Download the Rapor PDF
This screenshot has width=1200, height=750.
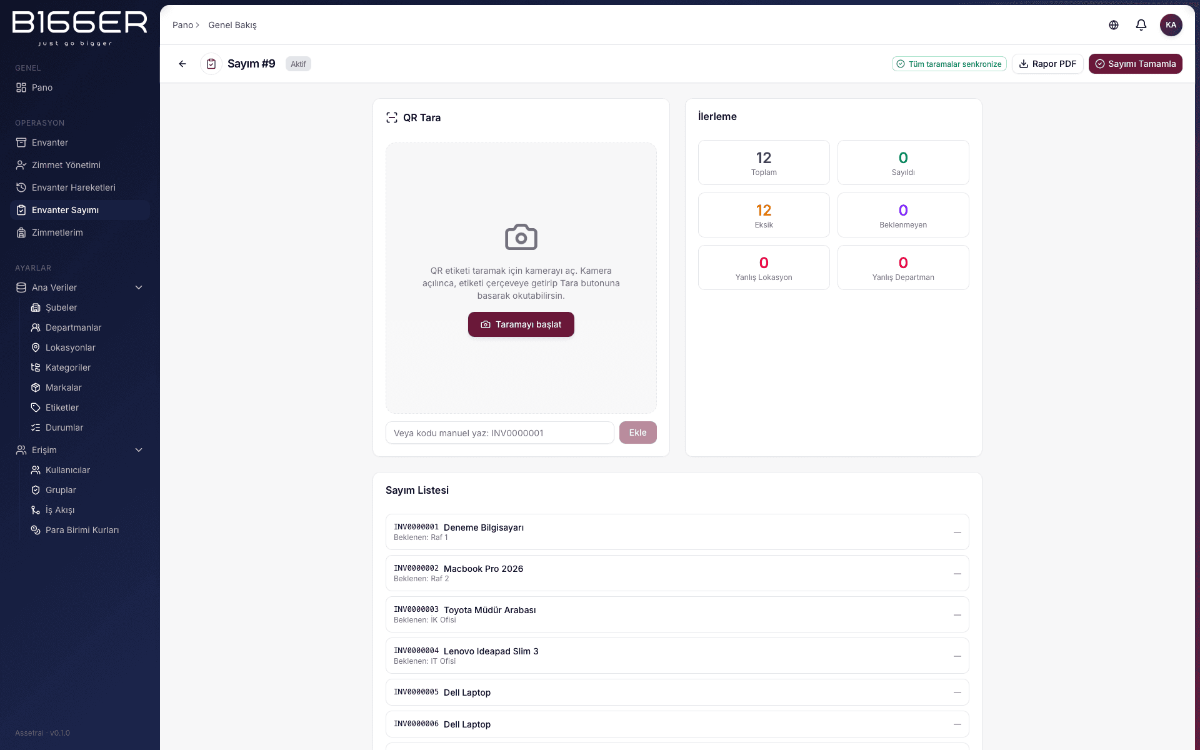coord(1047,64)
